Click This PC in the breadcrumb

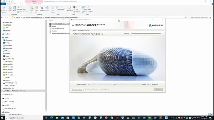pos(18,17)
